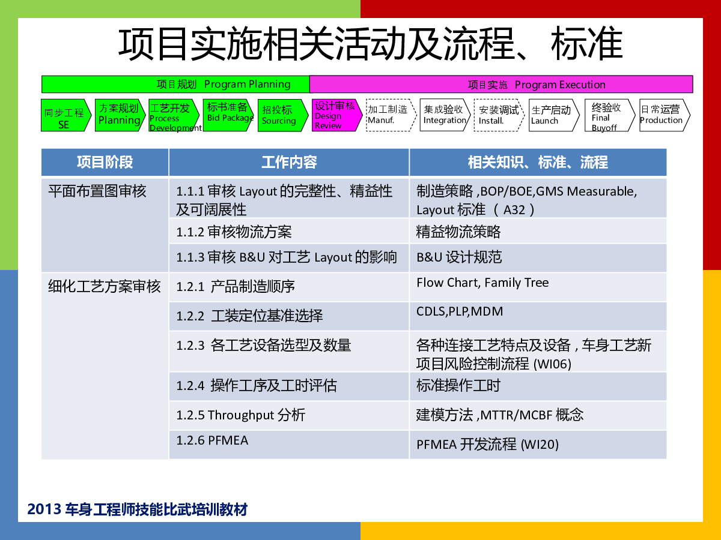The image size is (721, 540).
Task: Click the 终验收 Final Buyoff step
Action: pos(608,115)
